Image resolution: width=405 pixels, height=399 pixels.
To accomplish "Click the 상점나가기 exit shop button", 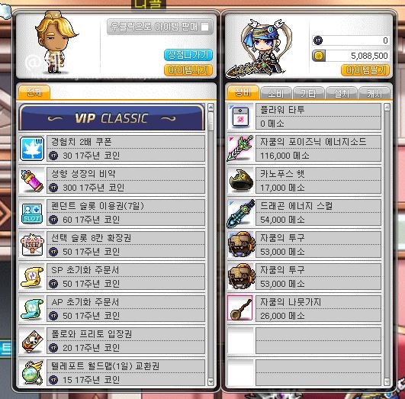I will tap(188, 55).
